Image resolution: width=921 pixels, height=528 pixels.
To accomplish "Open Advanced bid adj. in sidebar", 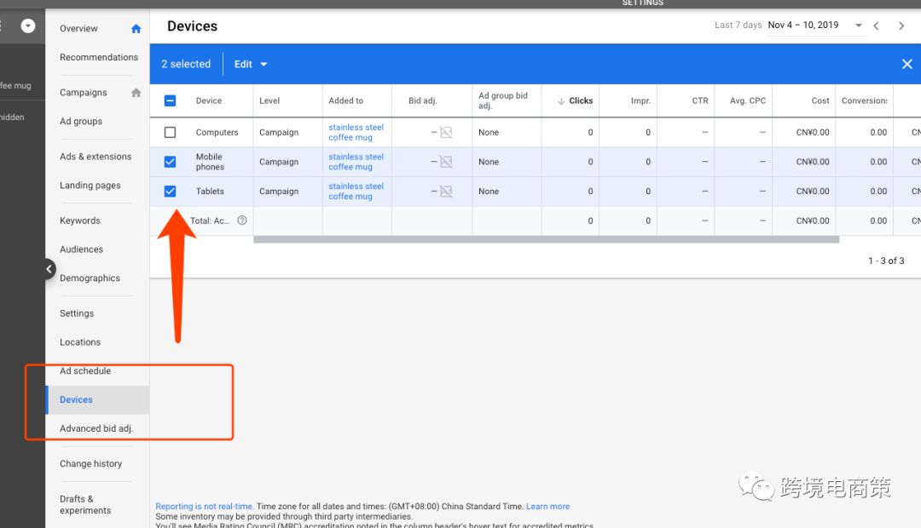I will pyautogui.click(x=96, y=428).
